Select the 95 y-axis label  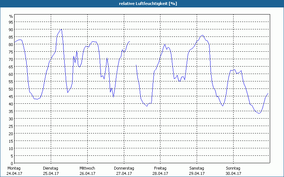[x=11, y=22]
